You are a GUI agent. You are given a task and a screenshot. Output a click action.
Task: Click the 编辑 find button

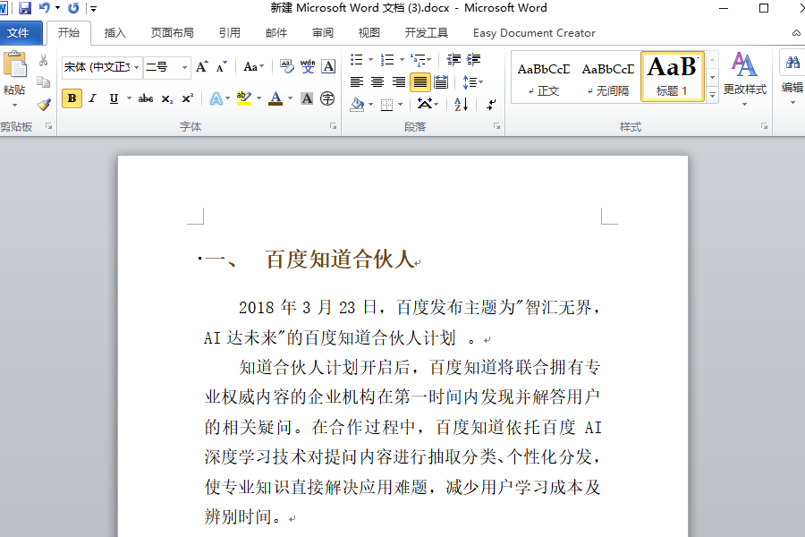point(792,78)
